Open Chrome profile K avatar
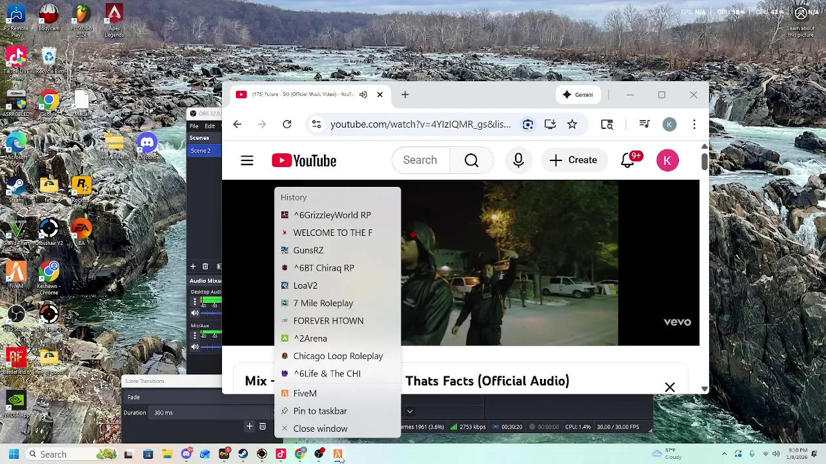Image resolution: width=826 pixels, height=464 pixels. click(x=669, y=124)
